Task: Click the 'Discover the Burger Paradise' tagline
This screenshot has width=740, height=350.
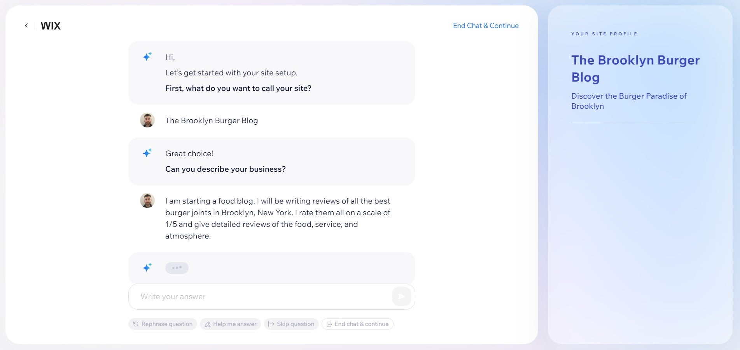Action: coord(628,101)
